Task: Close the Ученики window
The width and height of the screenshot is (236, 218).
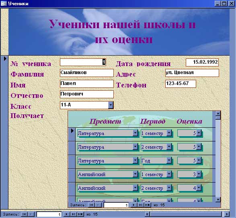Action: tap(232, 3)
